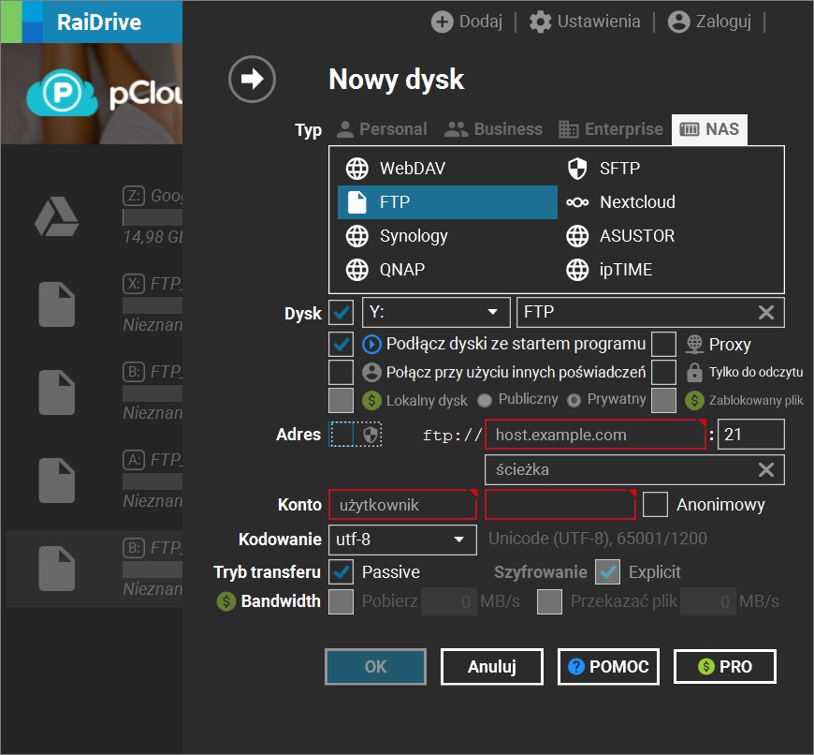814x755 pixels.
Task: Enable Połącz przy użyciu innych poświadczeń
Action: [x=342, y=372]
